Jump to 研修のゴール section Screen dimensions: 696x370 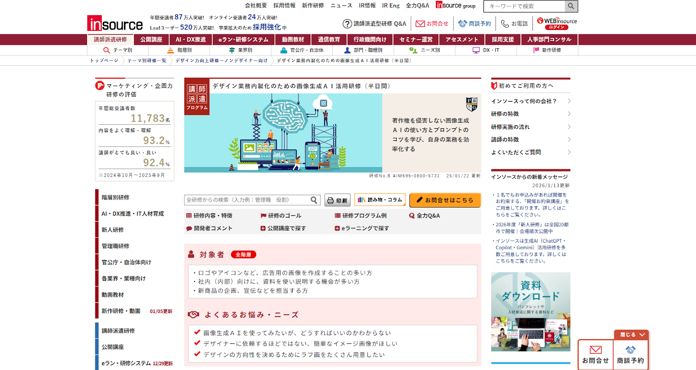(x=281, y=216)
